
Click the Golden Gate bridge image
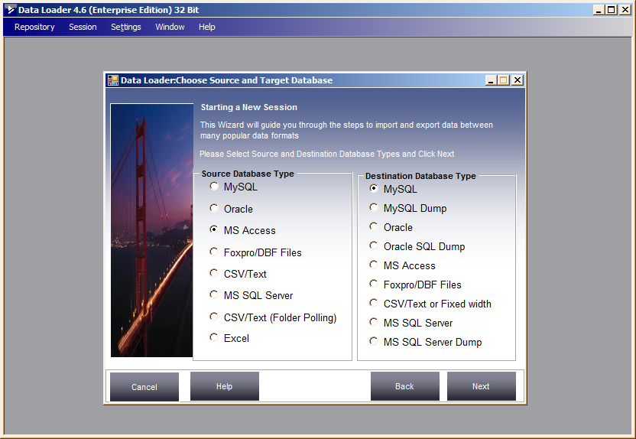coord(151,230)
